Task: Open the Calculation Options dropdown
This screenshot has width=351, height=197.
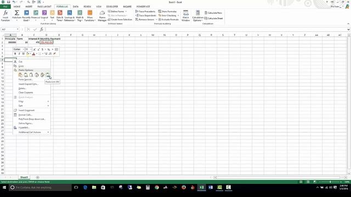Action: 197,16
